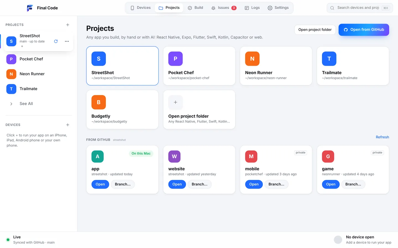Image resolution: width=398 pixels, height=248 pixels.
Task: Open StreetShot more options ellipsis
Action: 67,41
